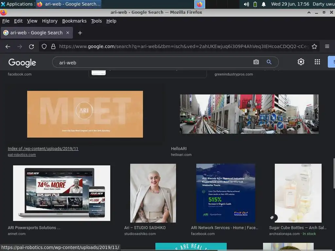
Task: Open the volume control in system tray
Action: click(246, 4)
